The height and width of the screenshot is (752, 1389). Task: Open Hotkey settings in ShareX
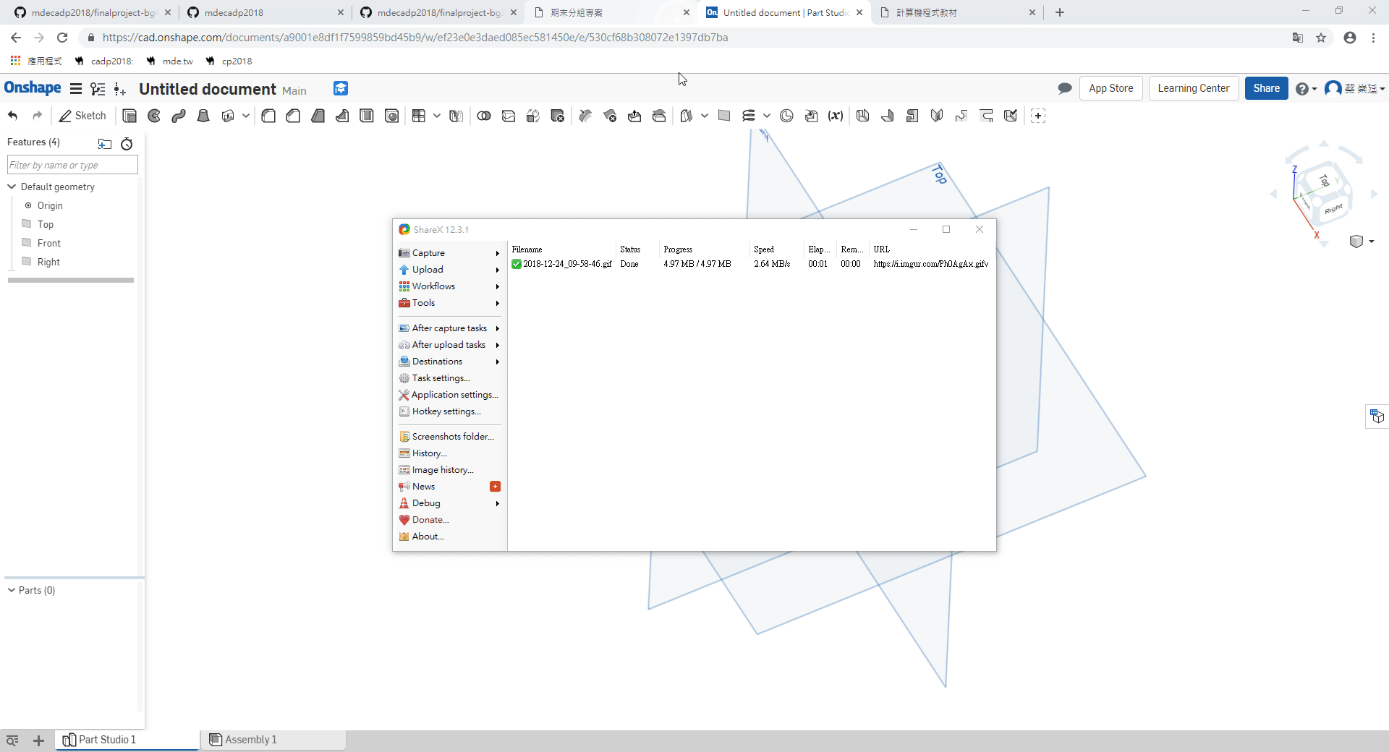coord(446,411)
